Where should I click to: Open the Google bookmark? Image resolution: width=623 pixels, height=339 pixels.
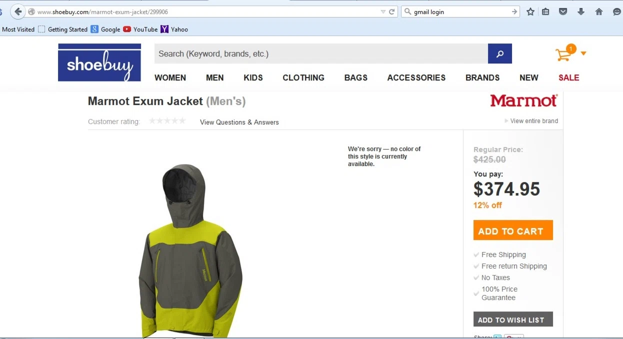click(x=105, y=29)
